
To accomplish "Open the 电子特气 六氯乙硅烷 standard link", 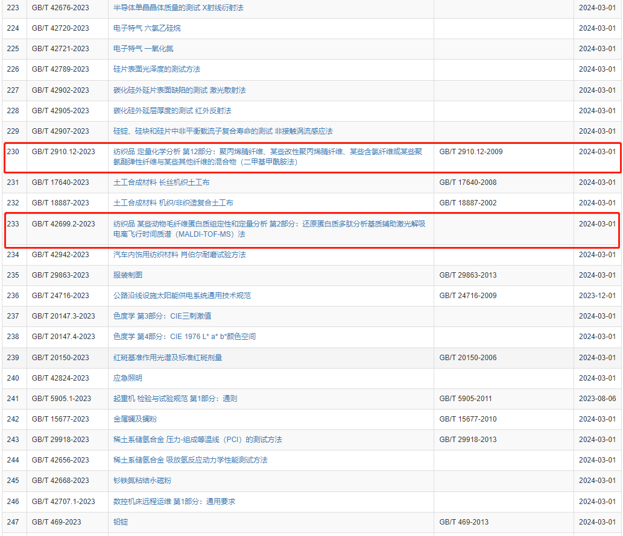I will (147, 28).
